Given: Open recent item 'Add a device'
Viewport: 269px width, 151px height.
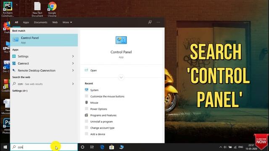Looking at the screenshot, I should pos(98,134).
